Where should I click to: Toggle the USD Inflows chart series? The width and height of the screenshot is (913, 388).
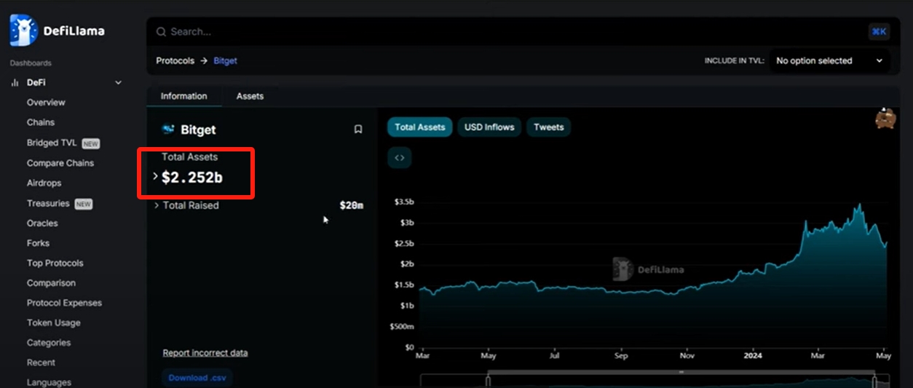tap(489, 127)
